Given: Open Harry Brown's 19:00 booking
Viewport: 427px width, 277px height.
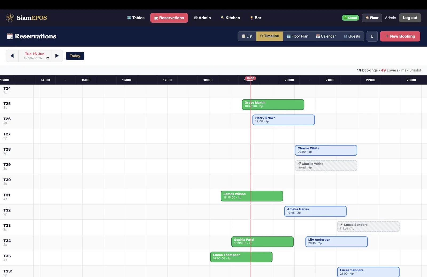Looking at the screenshot, I should point(284,120).
